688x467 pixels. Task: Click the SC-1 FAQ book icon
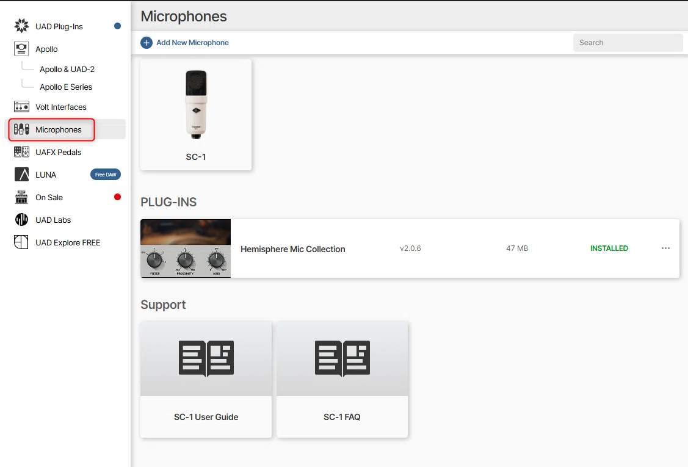342,358
